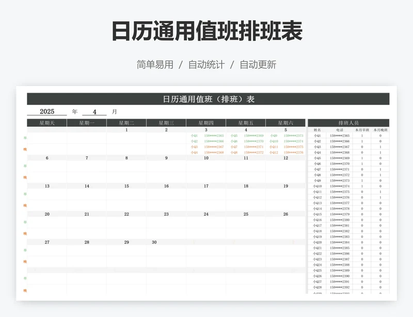This screenshot has width=413, height=317.
Task: Click the 晚班 count for 小Q11
Action: (x=380, y=192)
